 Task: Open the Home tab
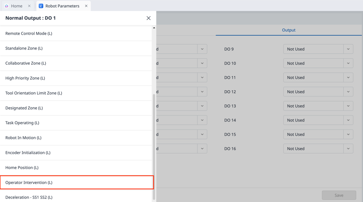tap(17, 6)
